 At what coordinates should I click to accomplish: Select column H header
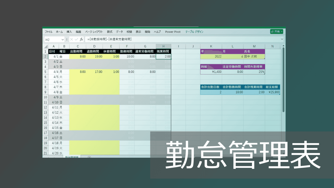click(x=164, y=46)
